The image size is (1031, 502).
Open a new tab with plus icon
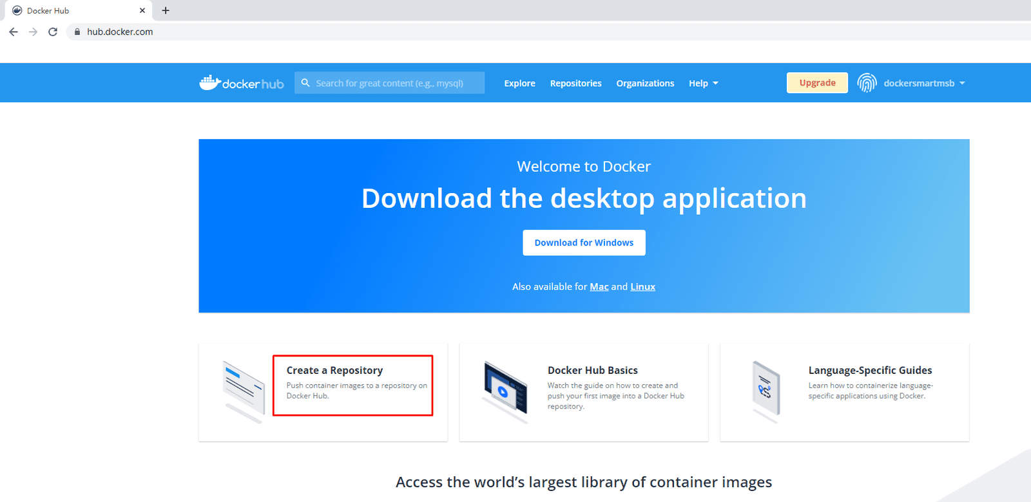point(166,10)
